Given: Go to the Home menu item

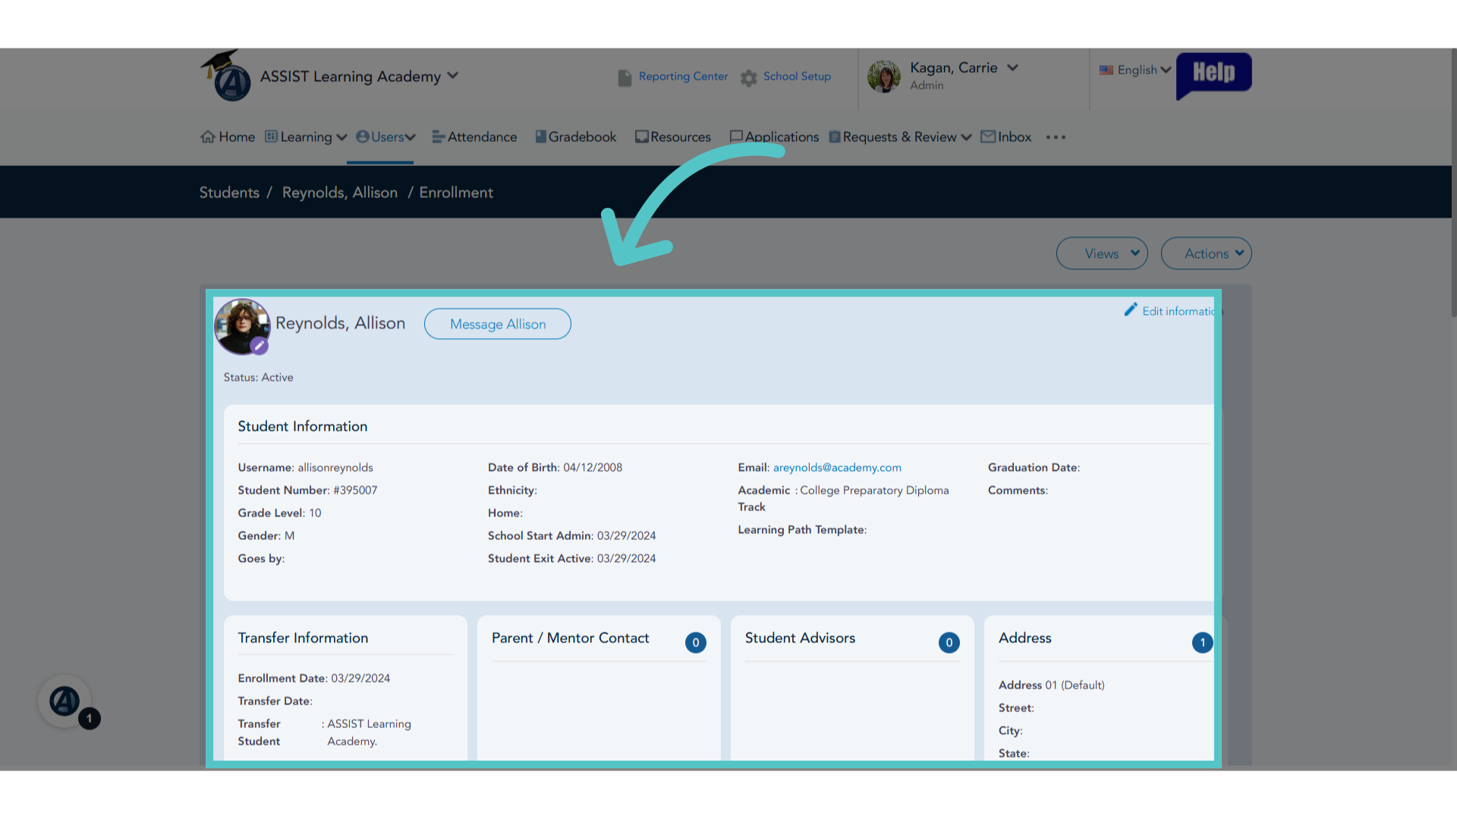Looking at the screenshot, I should click(237, 136).
